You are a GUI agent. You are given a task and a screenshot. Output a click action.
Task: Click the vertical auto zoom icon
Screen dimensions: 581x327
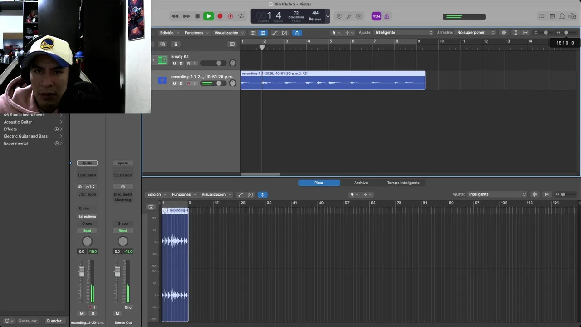[516, 33]
